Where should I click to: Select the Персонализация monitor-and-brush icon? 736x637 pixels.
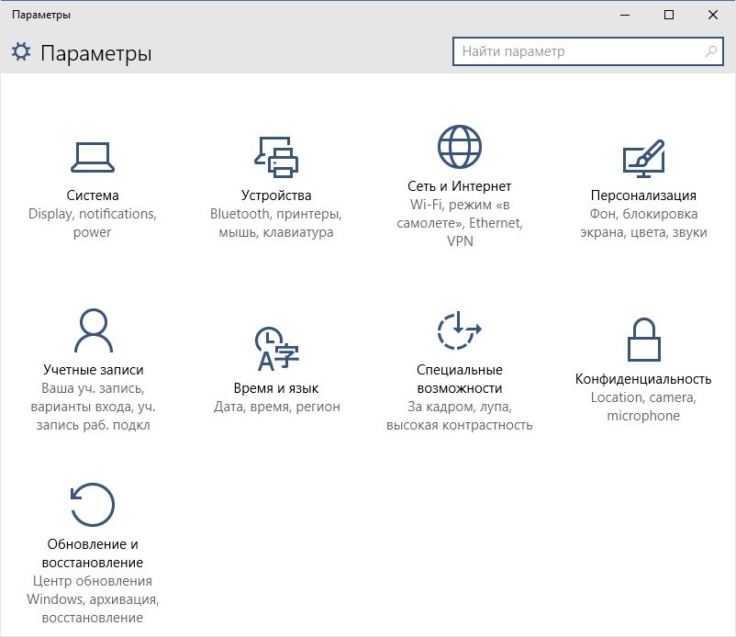pyautogui.click(x=643, y=157)
